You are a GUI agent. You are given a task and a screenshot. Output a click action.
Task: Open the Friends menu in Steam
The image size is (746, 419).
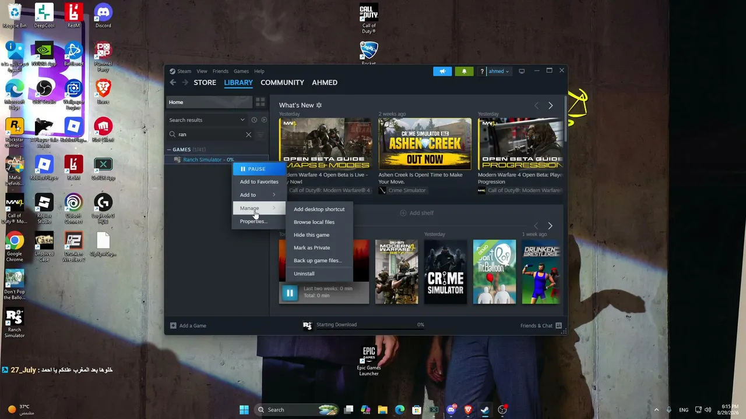click(220, 71)
